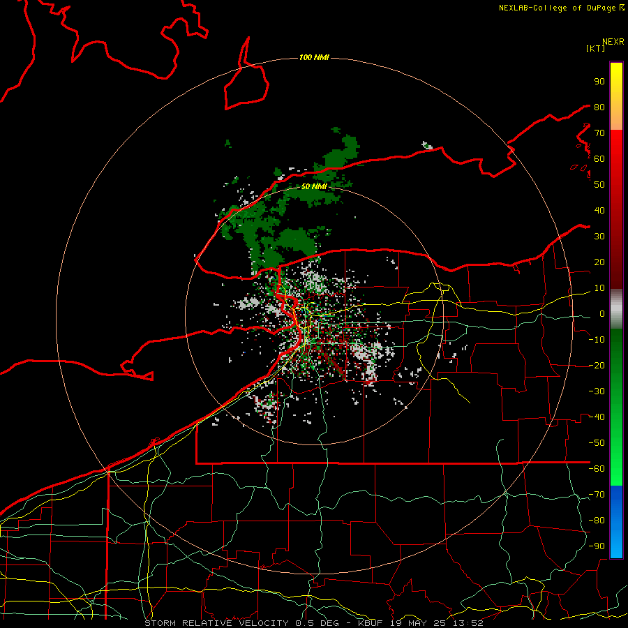Image resolution: width=628 pixels, height=628 pixels.
Task: Click the -60 knot scale value
Action: click(597, 469)
